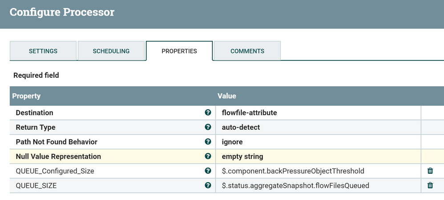Show help for Path Not Found Behavior
Image resolution: width=444 pixels, height=200 pixels.
point(208,141)
